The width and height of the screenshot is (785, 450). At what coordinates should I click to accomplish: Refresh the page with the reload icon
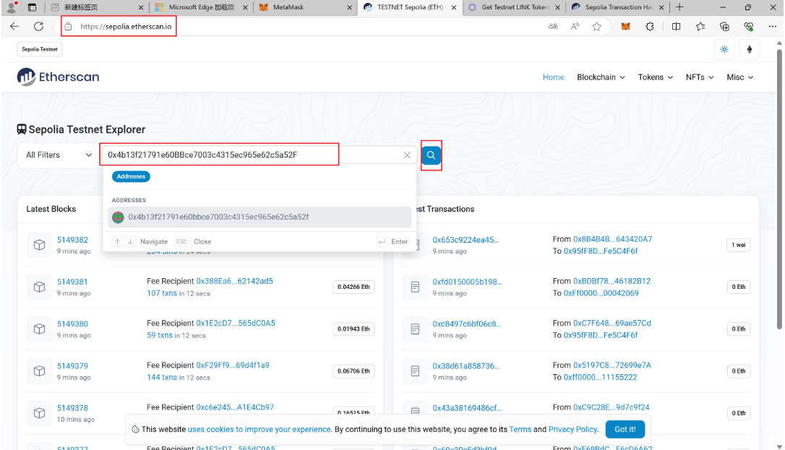(38, 27)
